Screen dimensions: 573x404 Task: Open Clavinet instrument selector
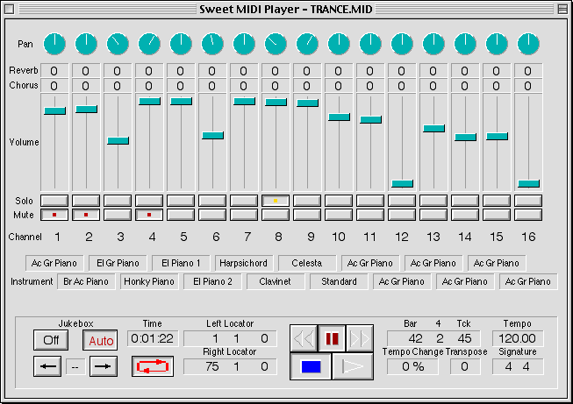click(276, 281)
